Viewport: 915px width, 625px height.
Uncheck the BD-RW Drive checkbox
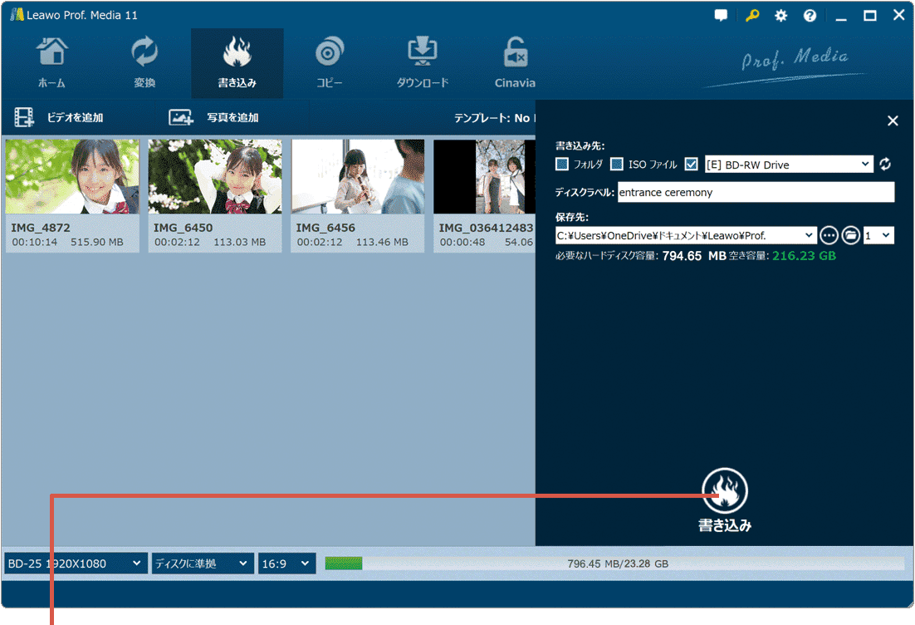(692, 165)
